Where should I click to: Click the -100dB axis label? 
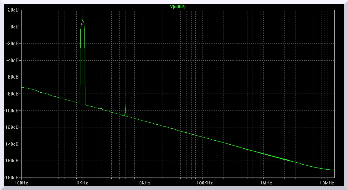tap(12, 111)
